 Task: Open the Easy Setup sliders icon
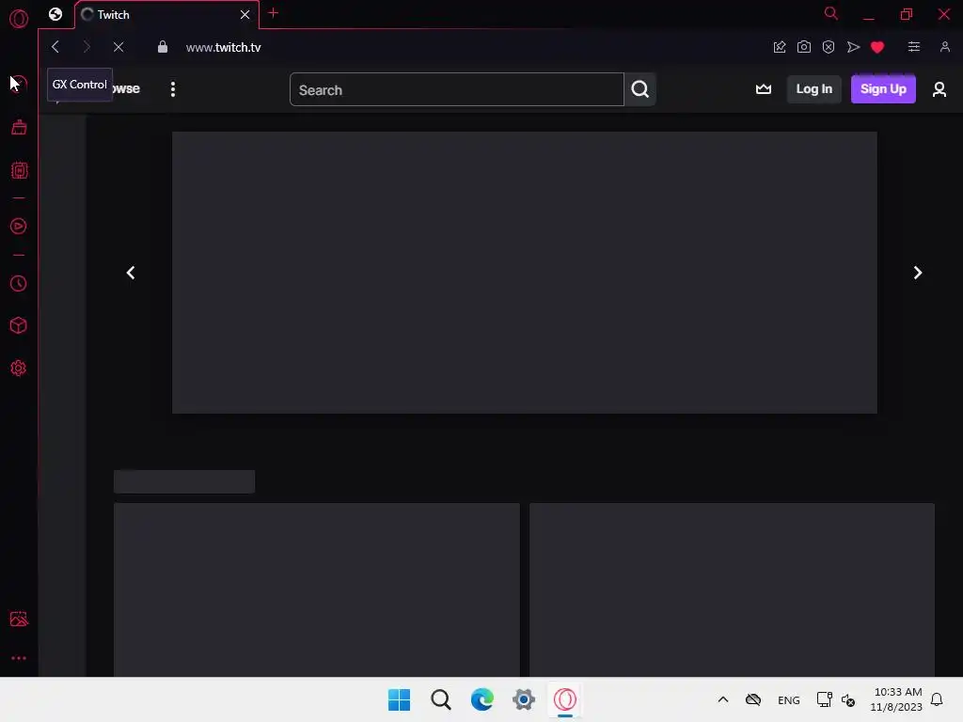914,47
